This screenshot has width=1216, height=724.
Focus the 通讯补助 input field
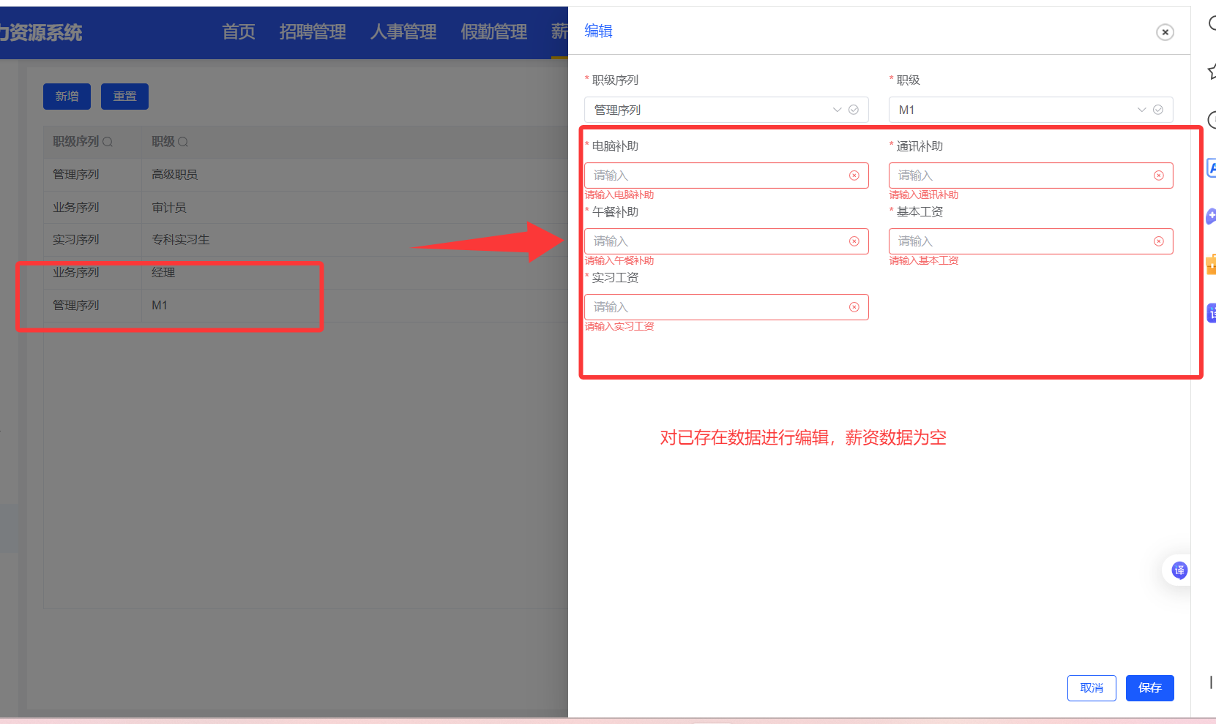coord(1031,176)
